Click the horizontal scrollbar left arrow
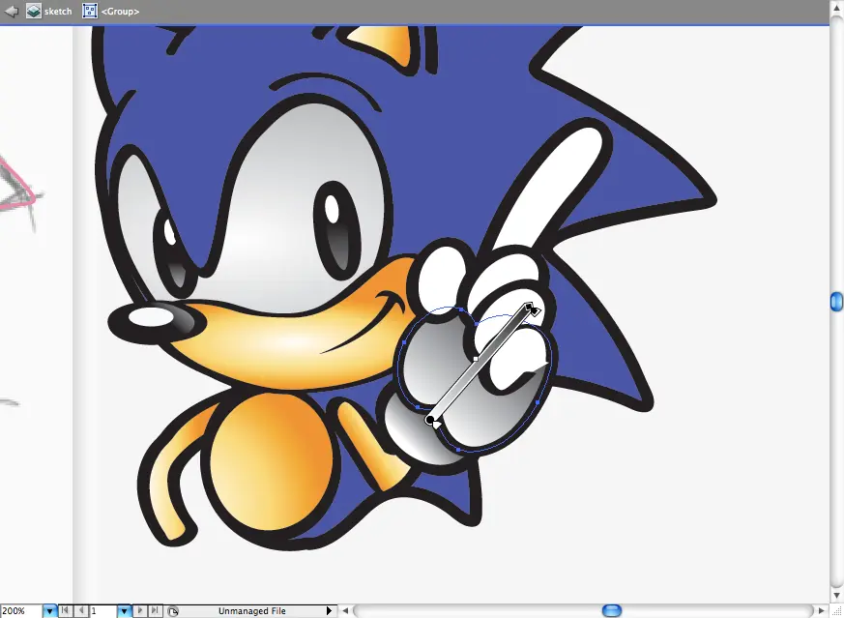 tap(345, 611)
